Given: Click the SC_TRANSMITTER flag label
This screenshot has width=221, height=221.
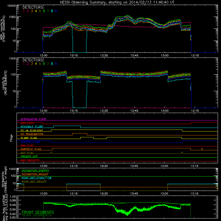Looking at the screenshot, I should coord(32,134).
